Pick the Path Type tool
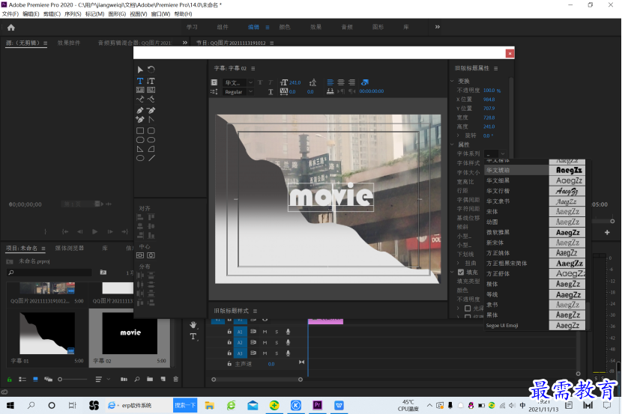This screenshot has width=622, height=414. [x=140, y=99]
